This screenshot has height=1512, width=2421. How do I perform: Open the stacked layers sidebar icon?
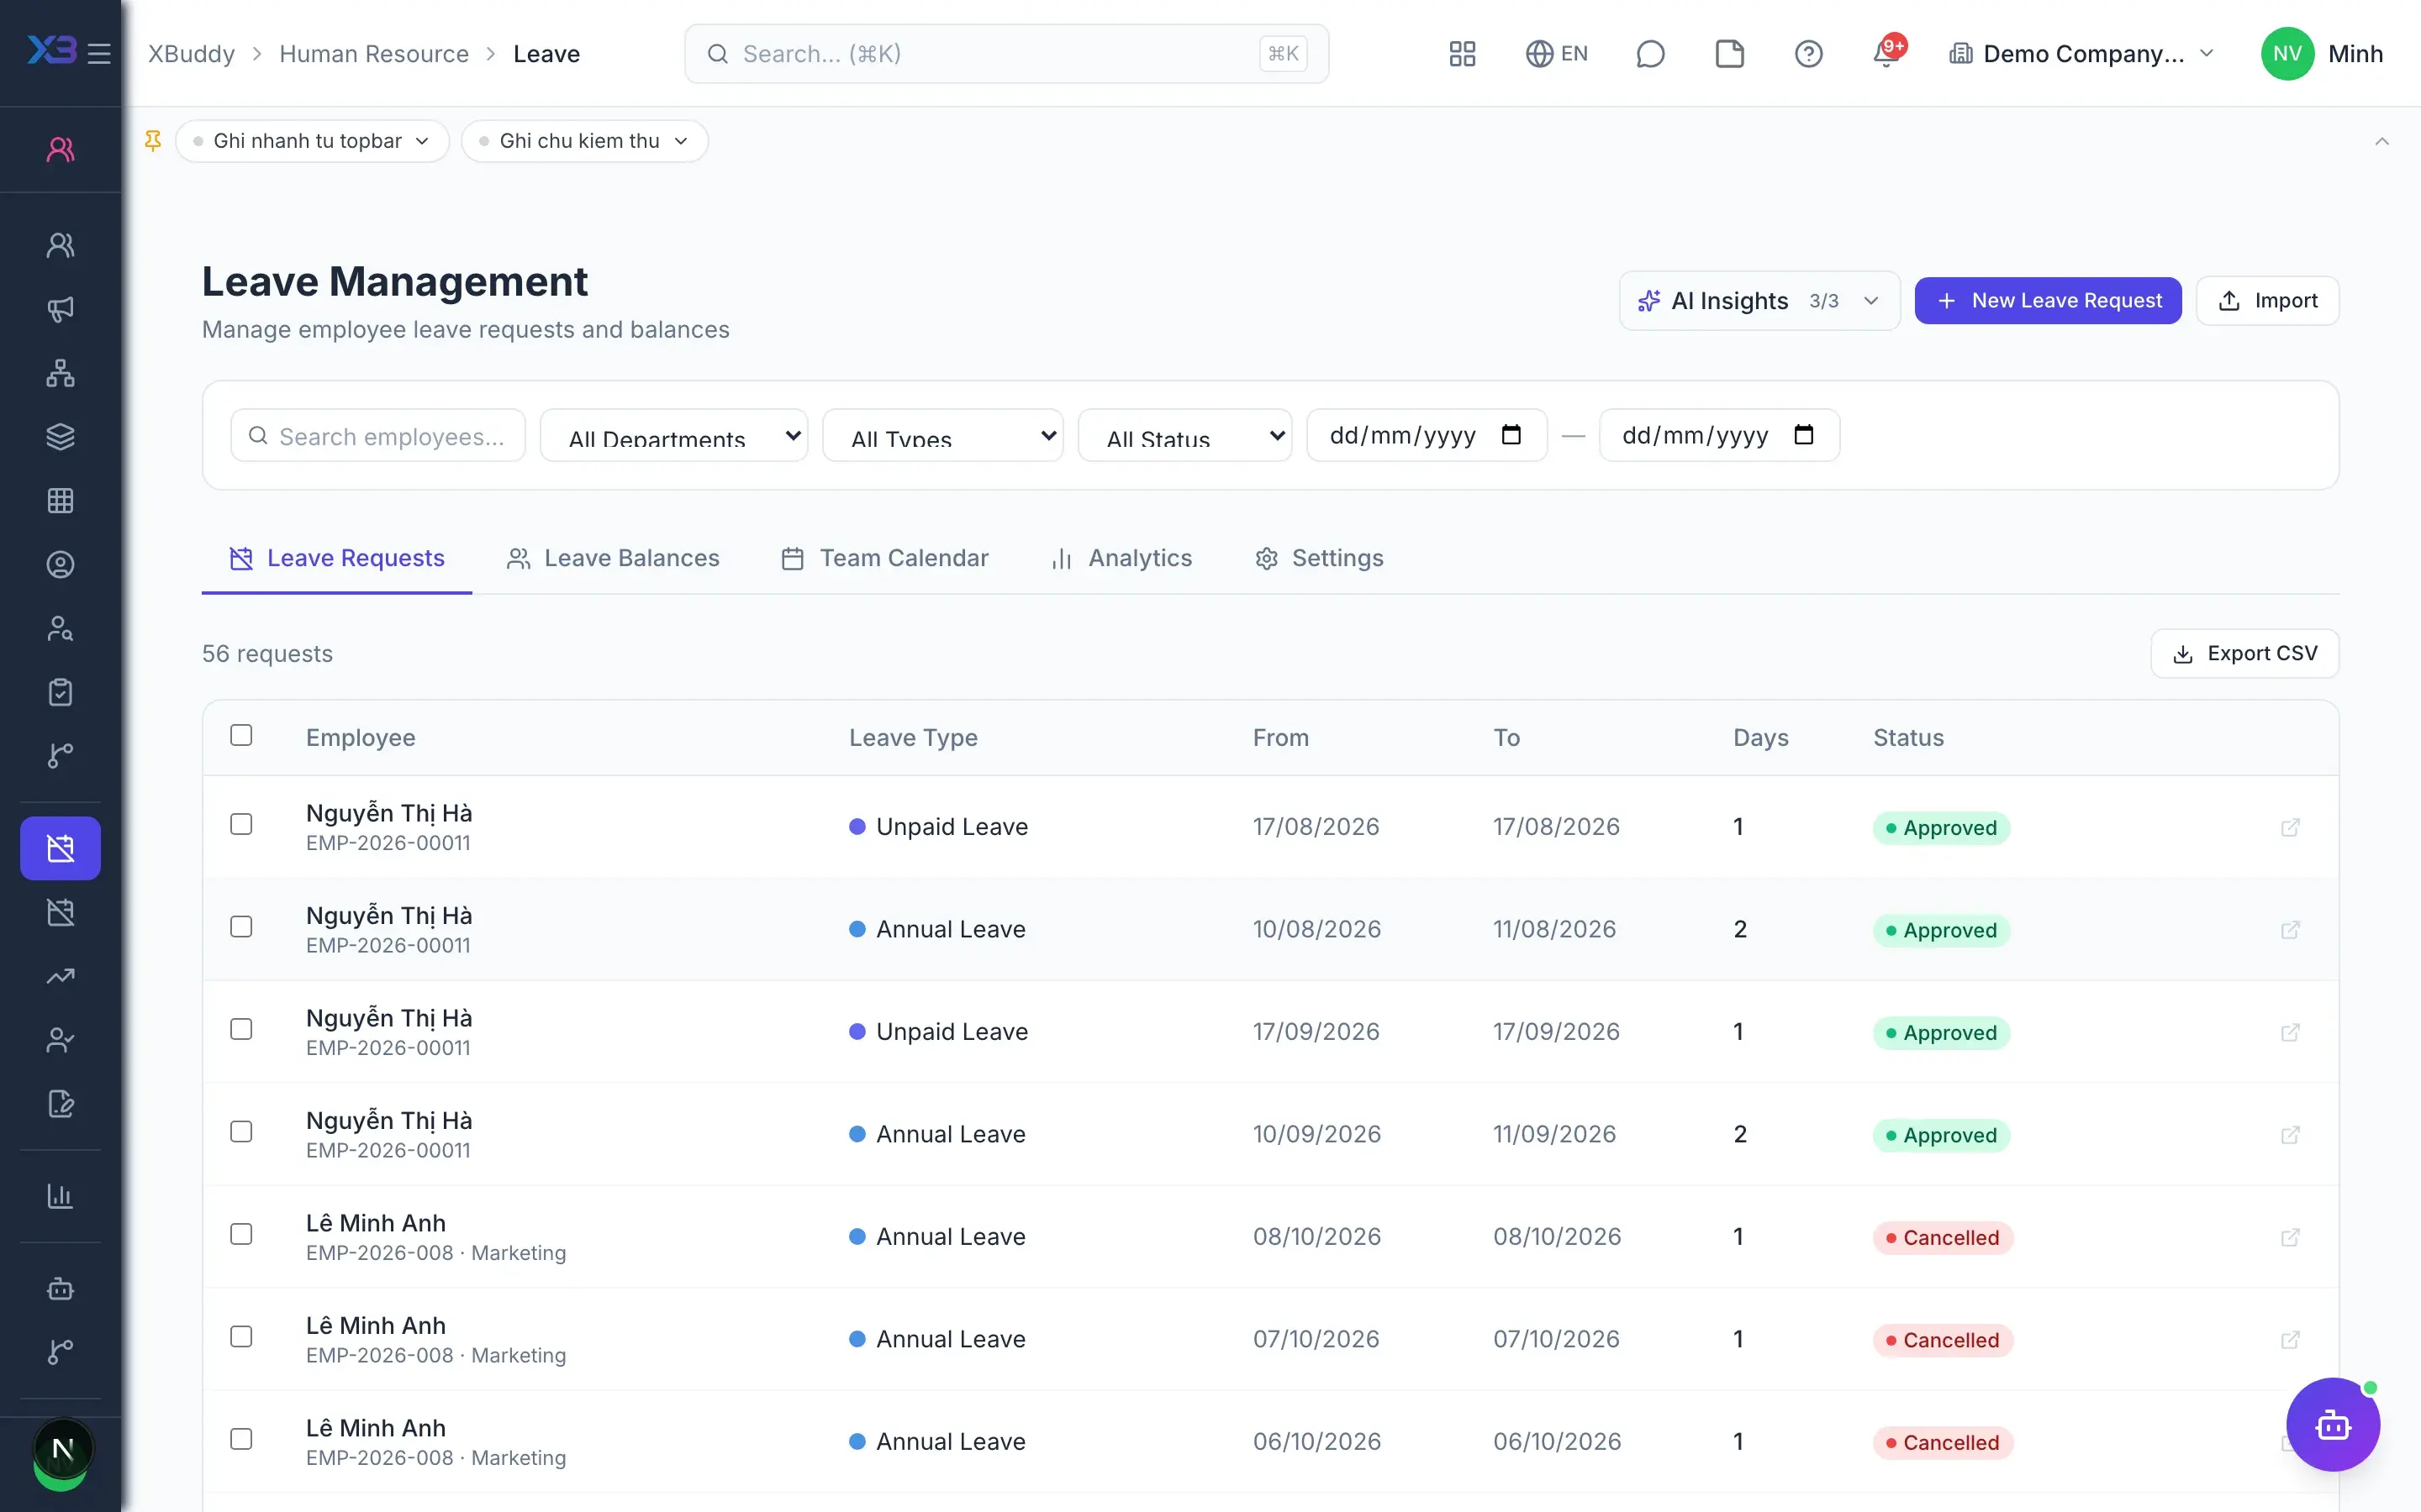click(61, 437)
